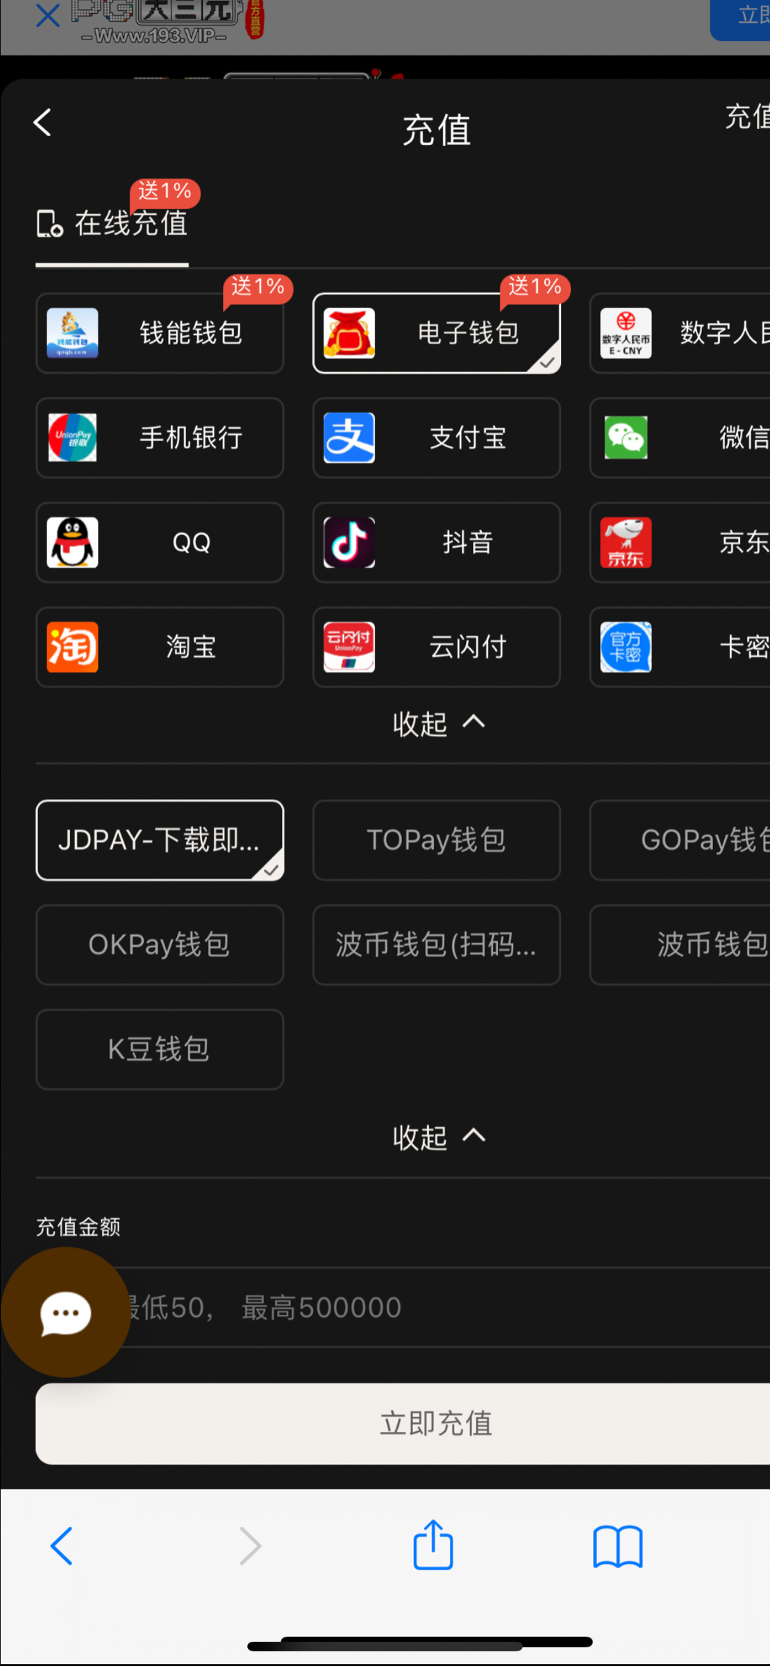Image resolution: width=770 pixels, height=1666 pixels.
Task: Close the top banner advertisement
Action: click(47, 15)
